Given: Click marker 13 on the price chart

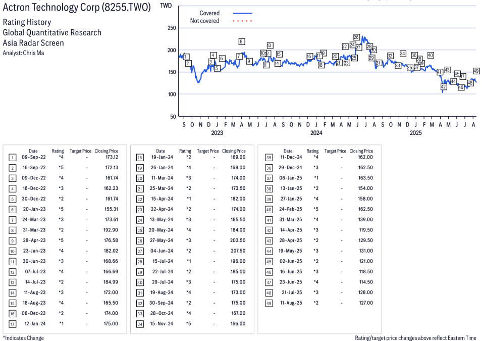Looking at the screenshot, I should [x=270, y=45].
